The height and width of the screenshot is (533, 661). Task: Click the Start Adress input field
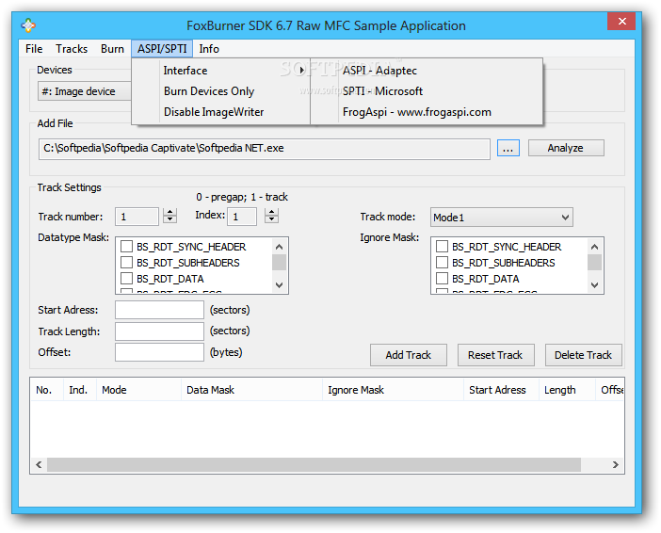[159, 310]
